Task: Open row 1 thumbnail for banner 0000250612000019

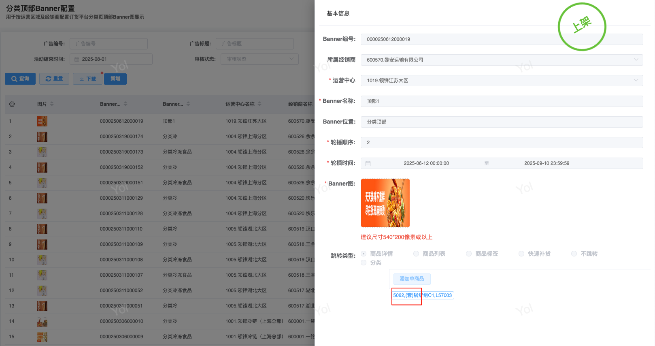Action: tap(42, 121)
